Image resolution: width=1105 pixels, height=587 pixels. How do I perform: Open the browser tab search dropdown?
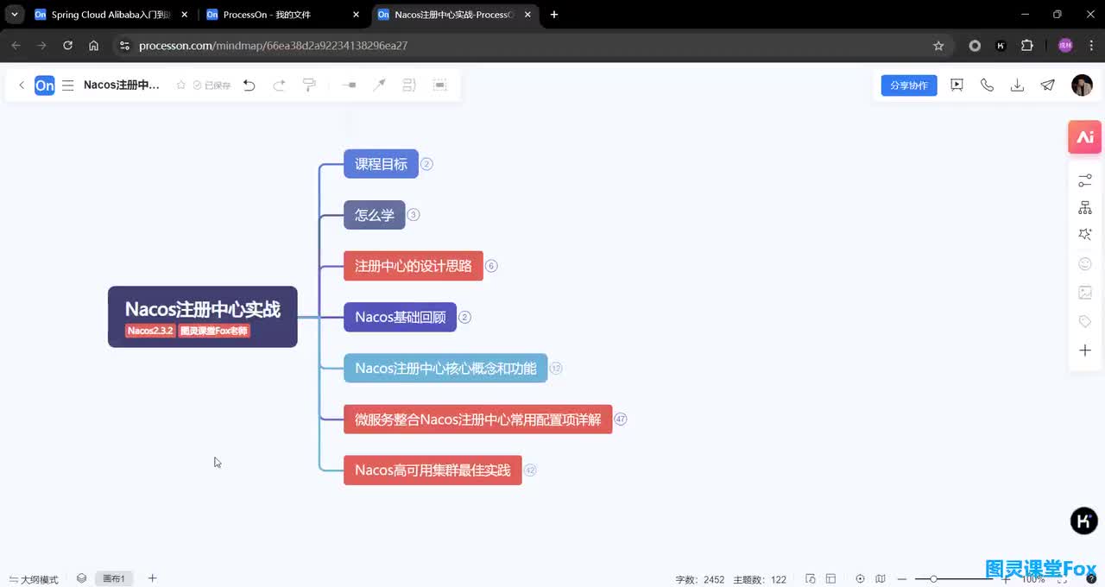pyautogui.click(x=15, y=15)
